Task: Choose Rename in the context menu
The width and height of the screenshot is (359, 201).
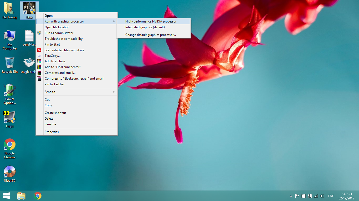Action: [76, 124]
